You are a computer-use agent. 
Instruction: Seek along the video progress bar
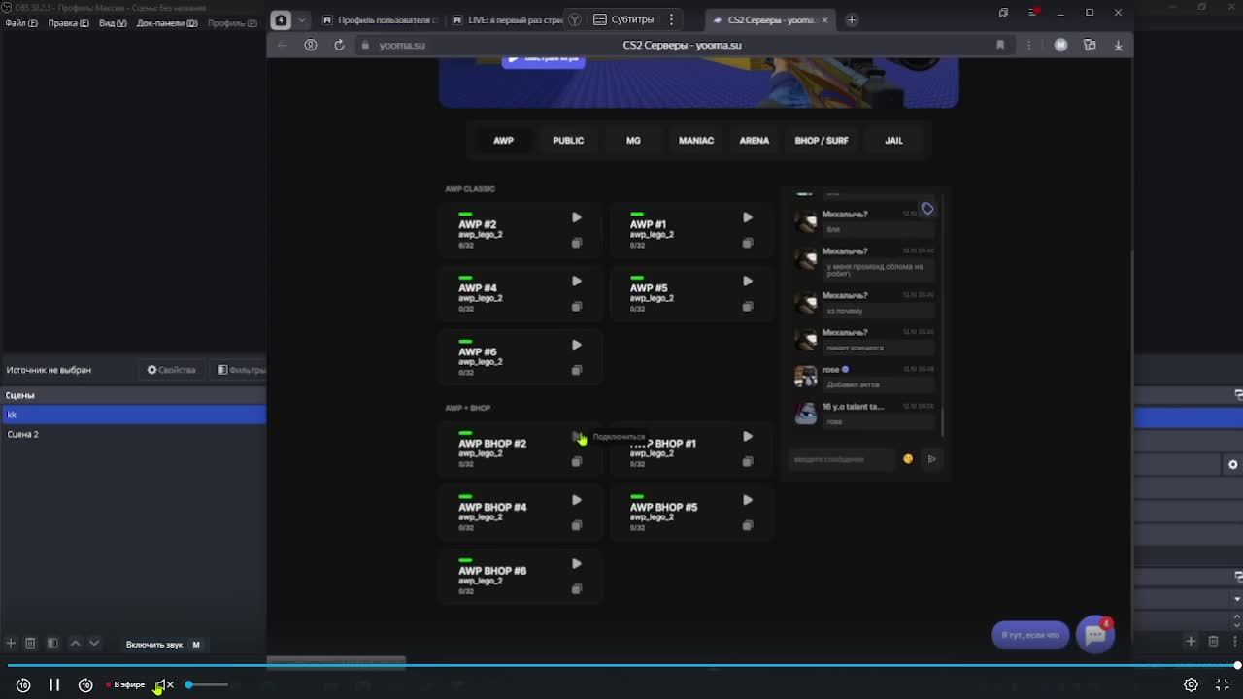click(x=621, y=666)
